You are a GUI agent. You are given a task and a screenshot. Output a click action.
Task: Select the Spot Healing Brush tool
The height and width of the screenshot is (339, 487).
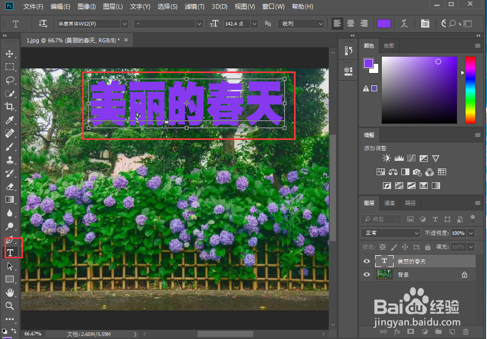(10, 133)
